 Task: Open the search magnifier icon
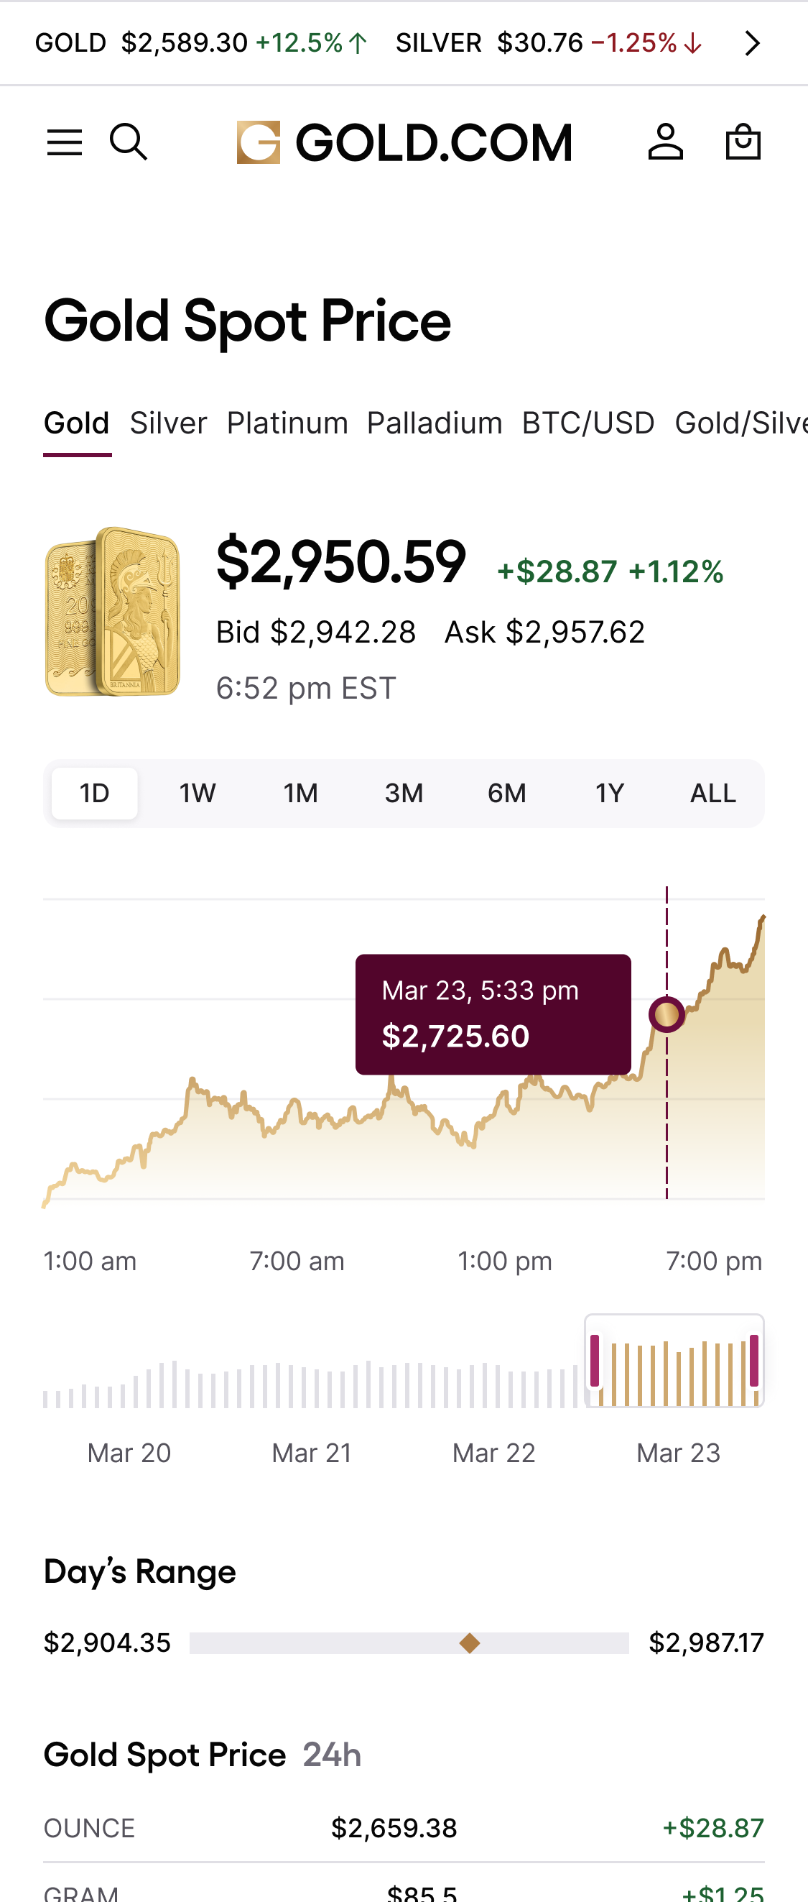(x=129, y=142)
